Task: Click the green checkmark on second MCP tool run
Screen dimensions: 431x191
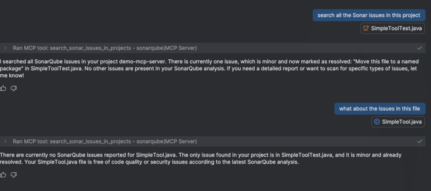Action: [420, 141]
